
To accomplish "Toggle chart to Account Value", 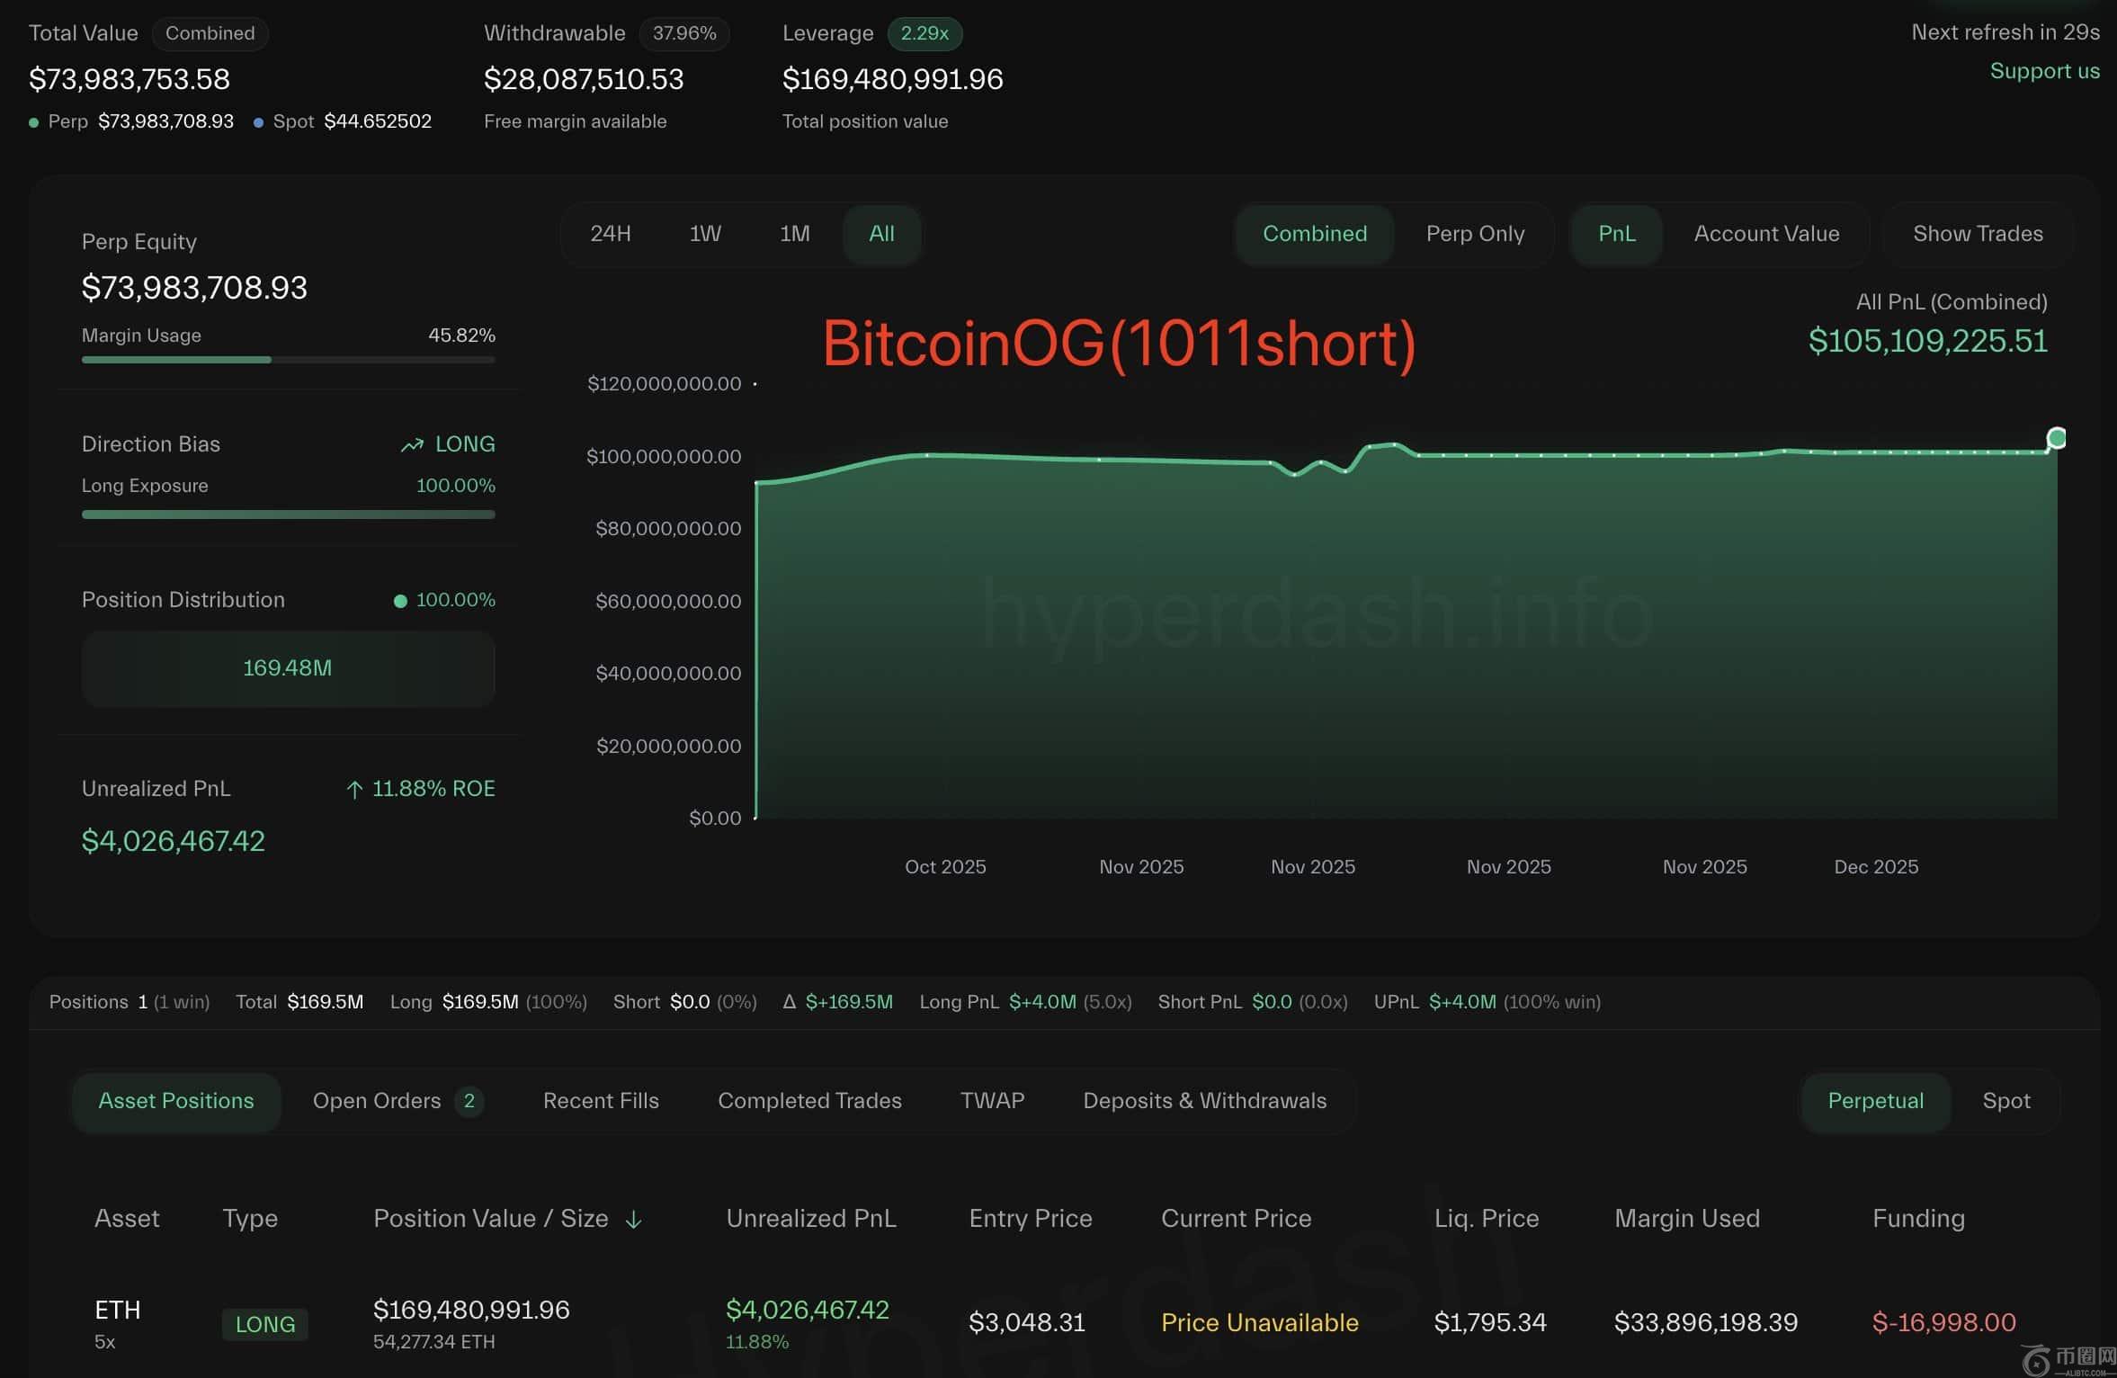I will click(1766, 234).
